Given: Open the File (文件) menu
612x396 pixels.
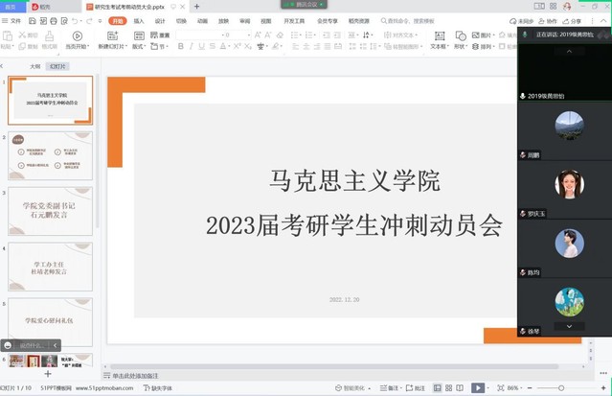Looking at the screenshot, I should [13, 20].
